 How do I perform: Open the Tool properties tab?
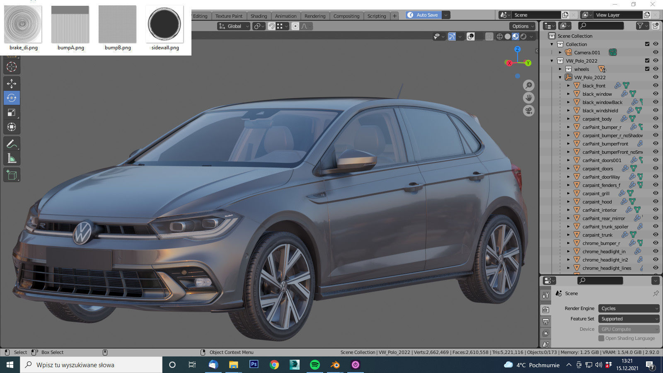point(546,295)
